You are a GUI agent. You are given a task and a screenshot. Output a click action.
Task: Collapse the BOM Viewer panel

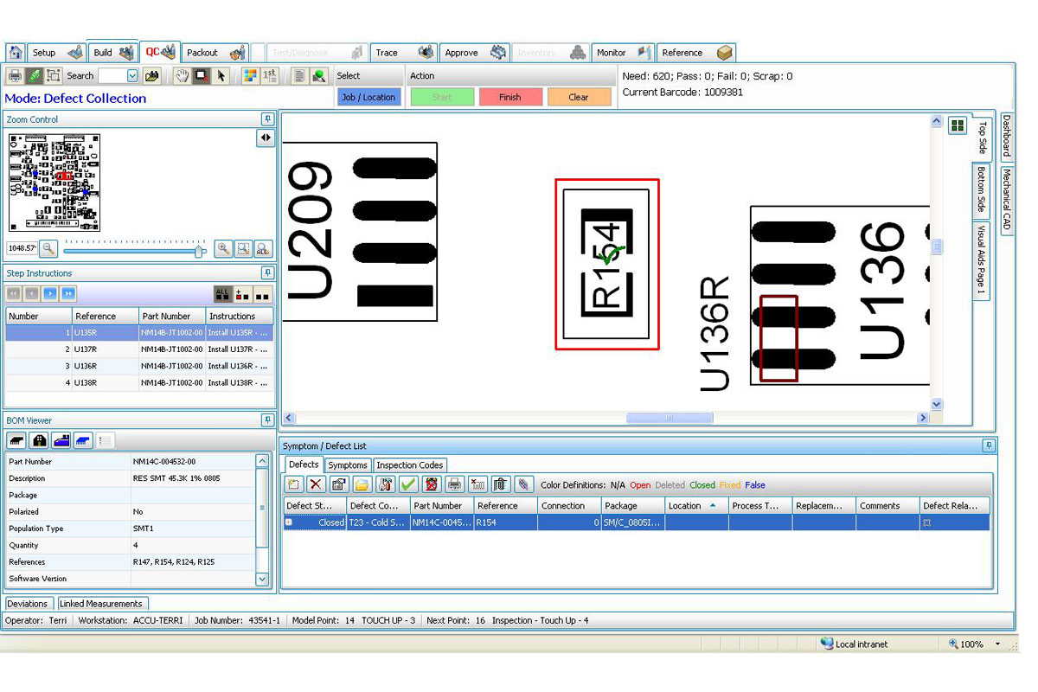coord(268,420)
